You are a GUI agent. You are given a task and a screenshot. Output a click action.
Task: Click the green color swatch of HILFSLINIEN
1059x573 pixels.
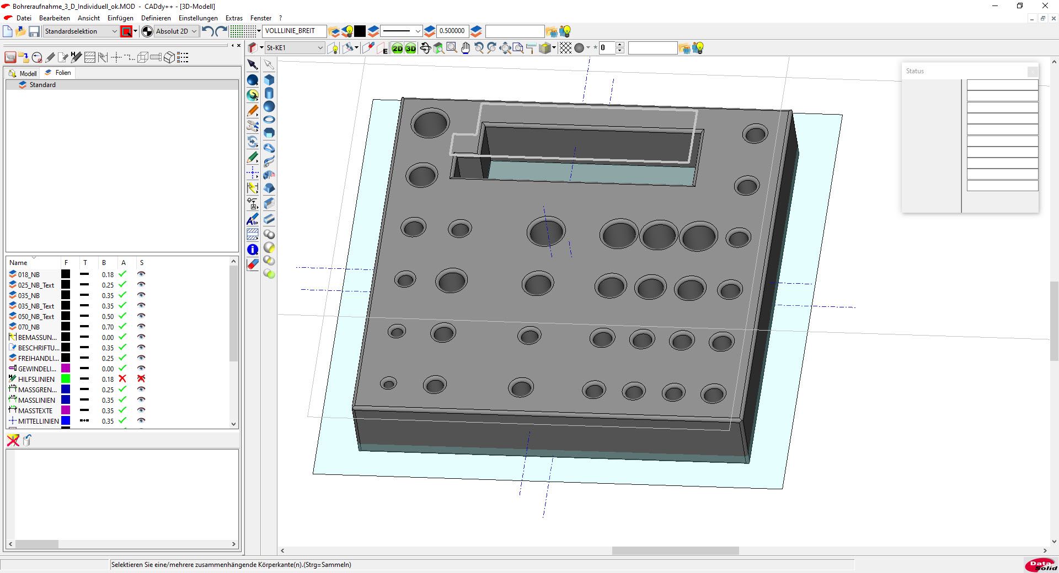click(x=66, y=379)
